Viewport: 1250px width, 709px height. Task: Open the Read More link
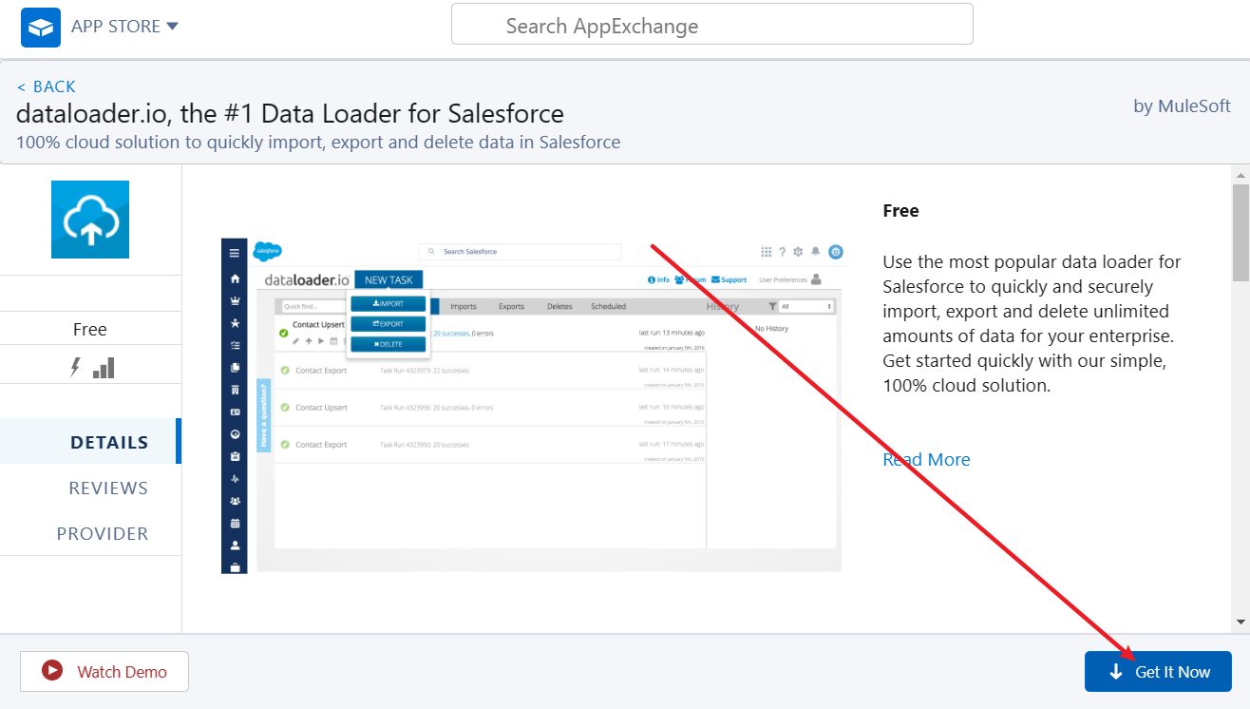tap(926, 459)
